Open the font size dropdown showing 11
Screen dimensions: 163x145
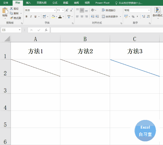pyautogui.click(x=63, y=10)
